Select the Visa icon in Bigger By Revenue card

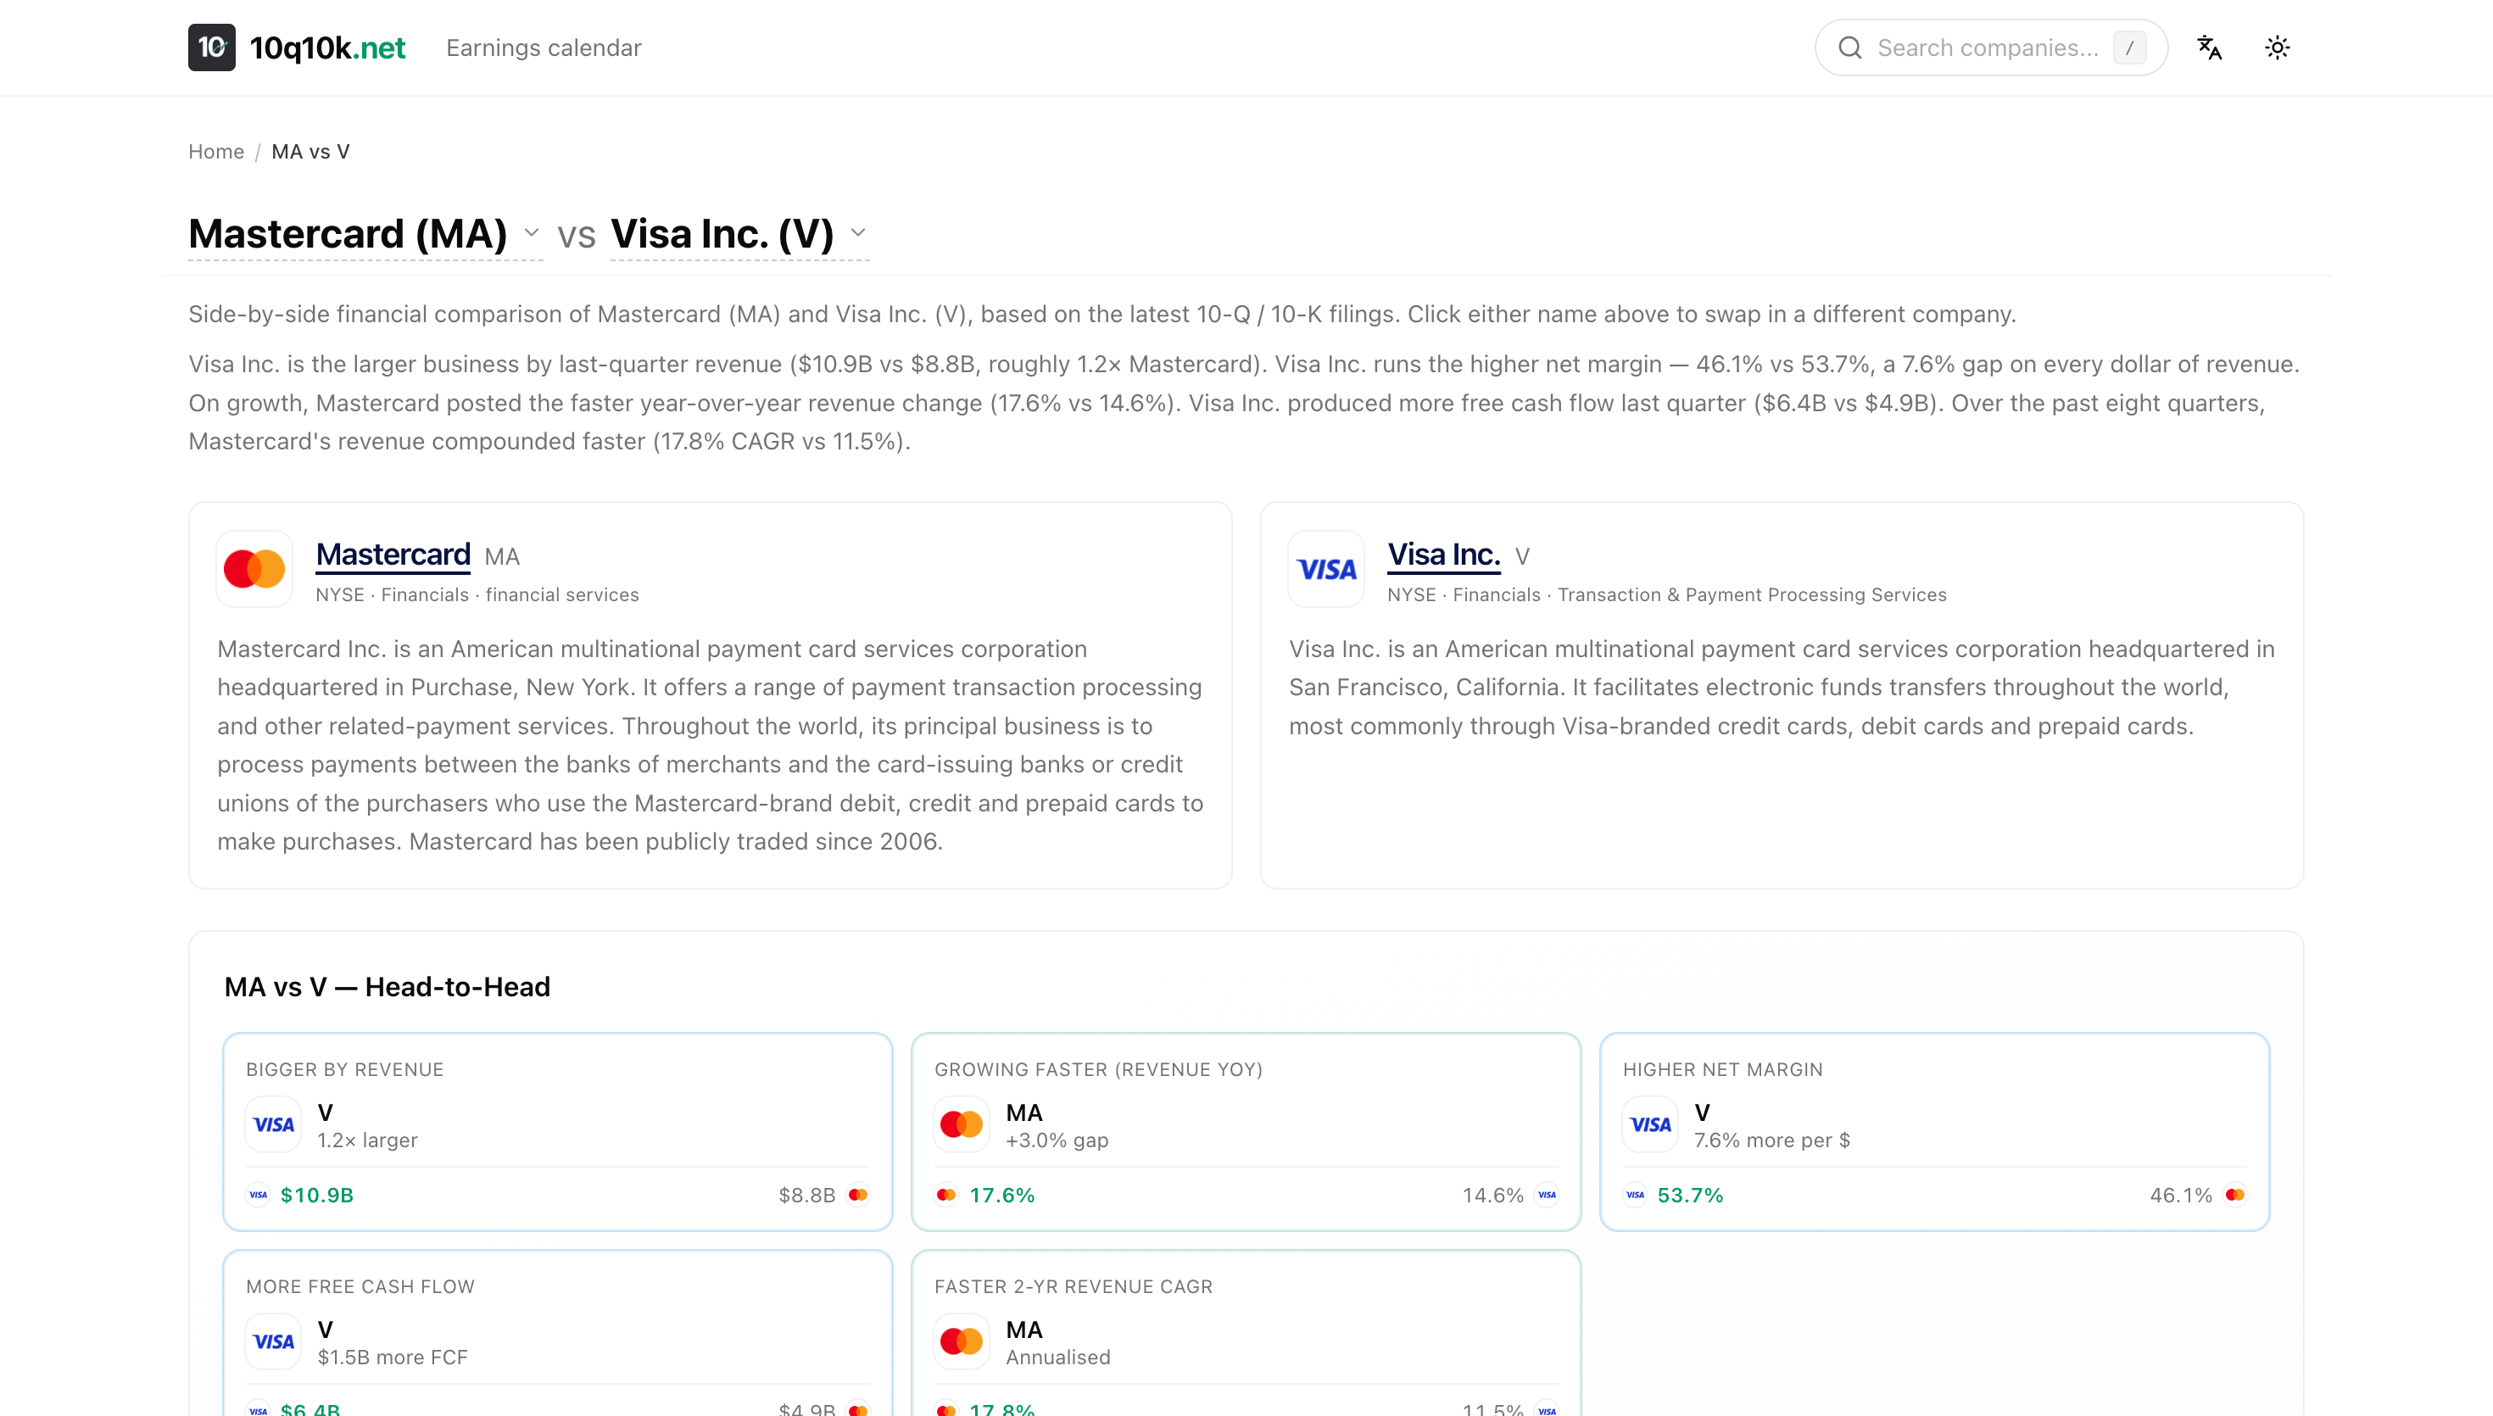point(273,1123)
